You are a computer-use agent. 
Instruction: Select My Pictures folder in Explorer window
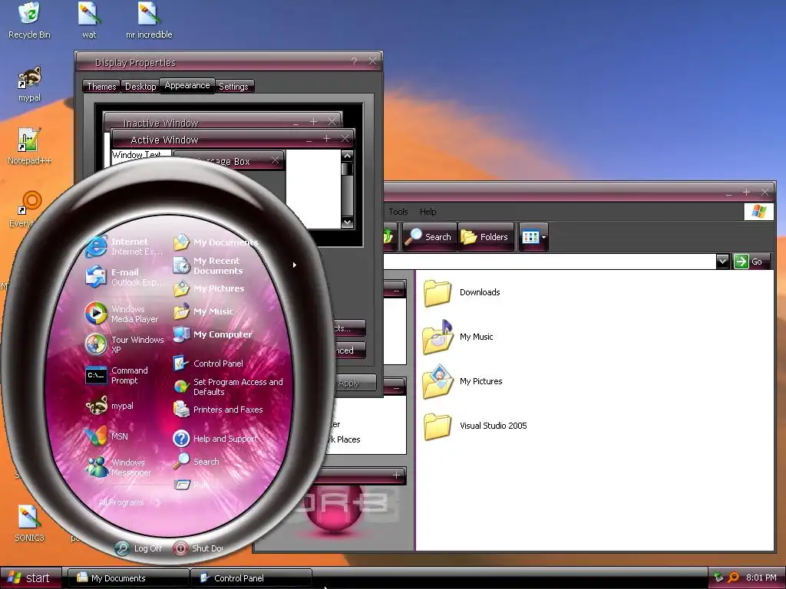(462, 381)
